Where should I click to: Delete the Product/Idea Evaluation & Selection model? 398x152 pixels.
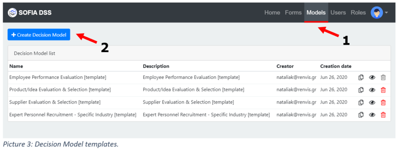(383, 90)
